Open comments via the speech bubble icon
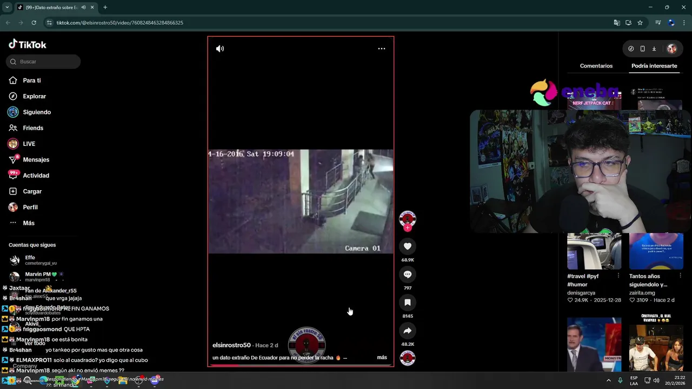This screenshot has width=692, height=389. click(408, 274)
